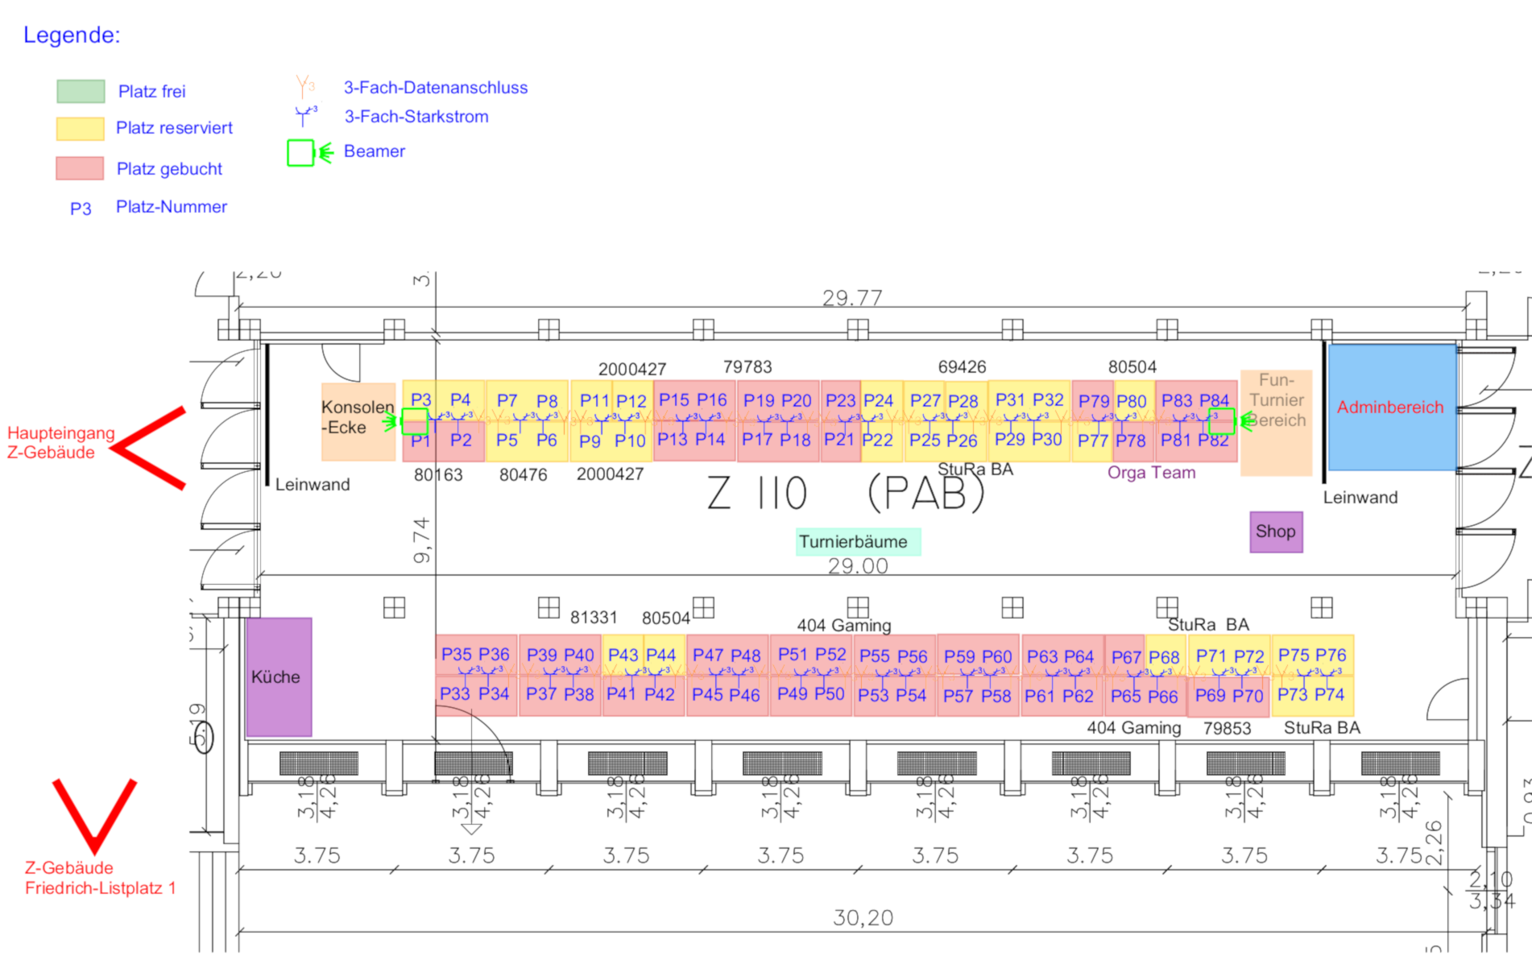Click the 3-Fach-Starkstrom legend symbol
1532x964 pixels.
(304, 117)
